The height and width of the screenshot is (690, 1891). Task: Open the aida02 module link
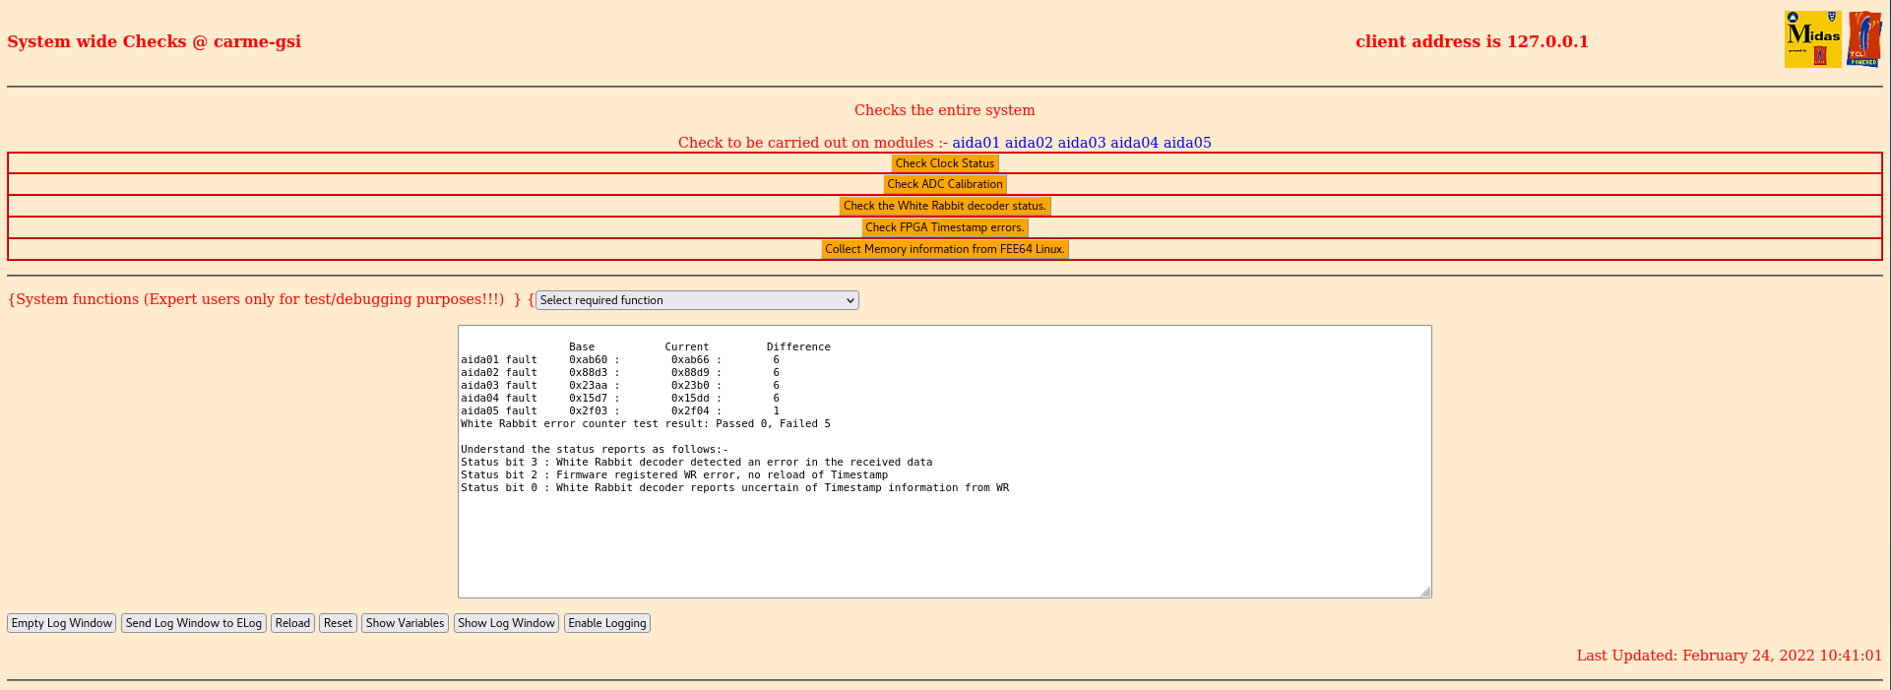[x=1029, y=143]
